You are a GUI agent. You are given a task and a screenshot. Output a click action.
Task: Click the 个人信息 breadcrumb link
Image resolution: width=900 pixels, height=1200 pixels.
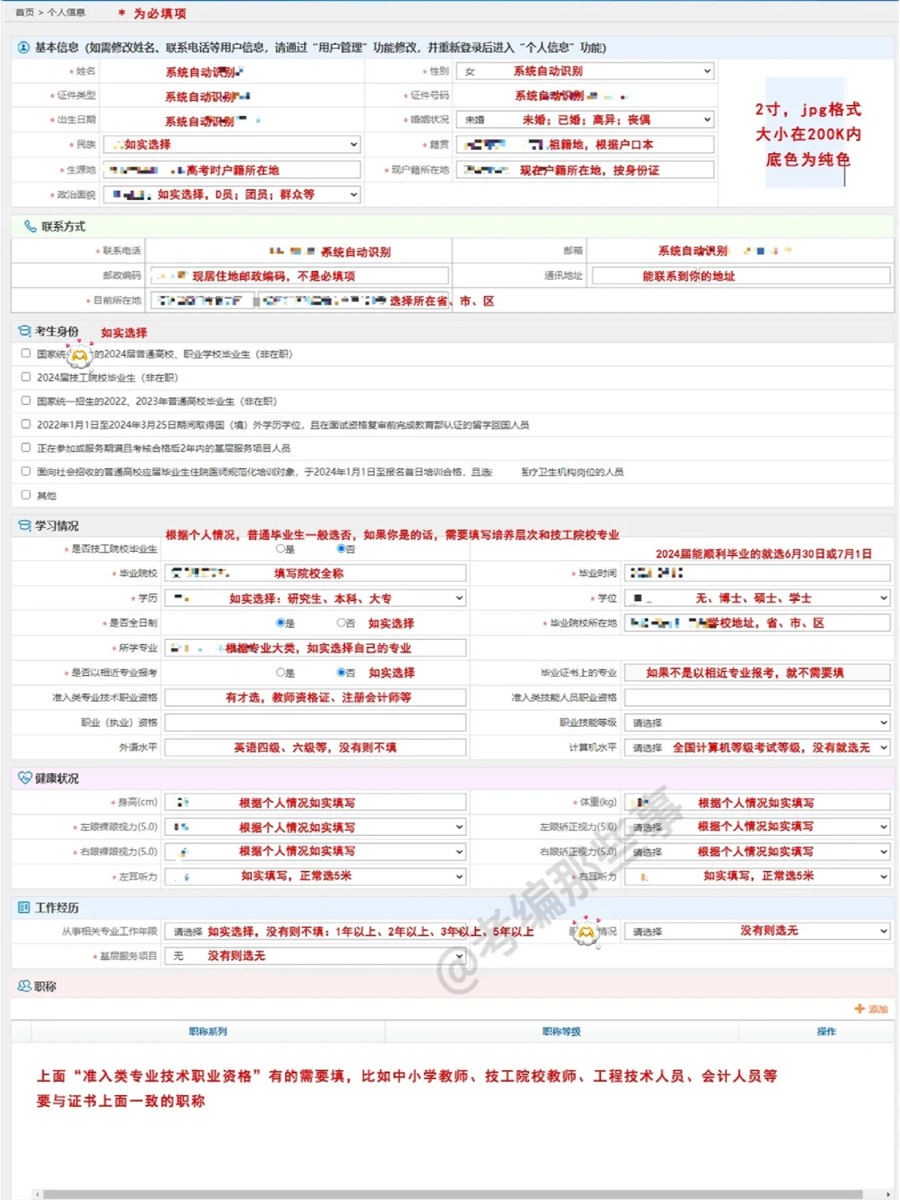66,12
